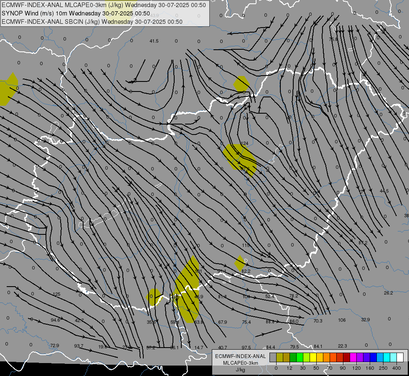The height and width of the screenshot is (376, 409).
Task: Click the dark red legend swatch
Action: click(347, 357)
